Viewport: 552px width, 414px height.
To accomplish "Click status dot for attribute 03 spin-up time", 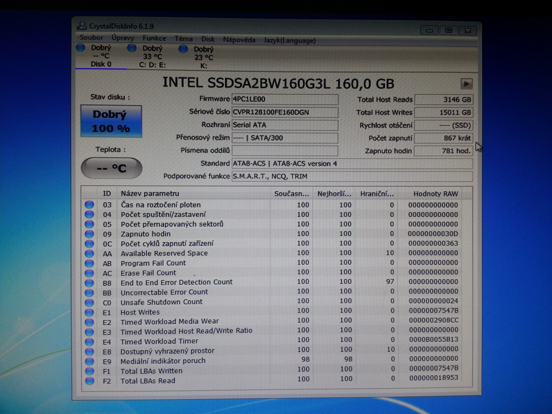I will (x=89, y=205).
